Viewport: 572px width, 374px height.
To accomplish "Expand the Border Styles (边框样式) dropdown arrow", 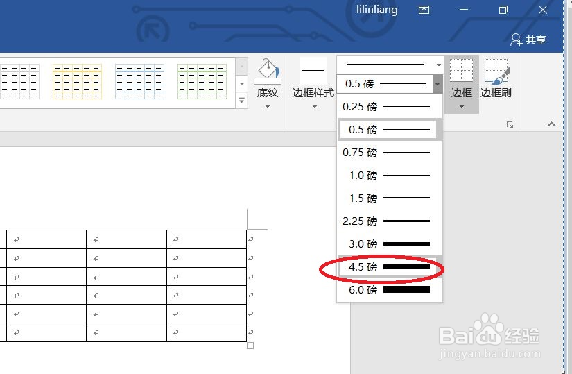I will (x=315, y=107).
